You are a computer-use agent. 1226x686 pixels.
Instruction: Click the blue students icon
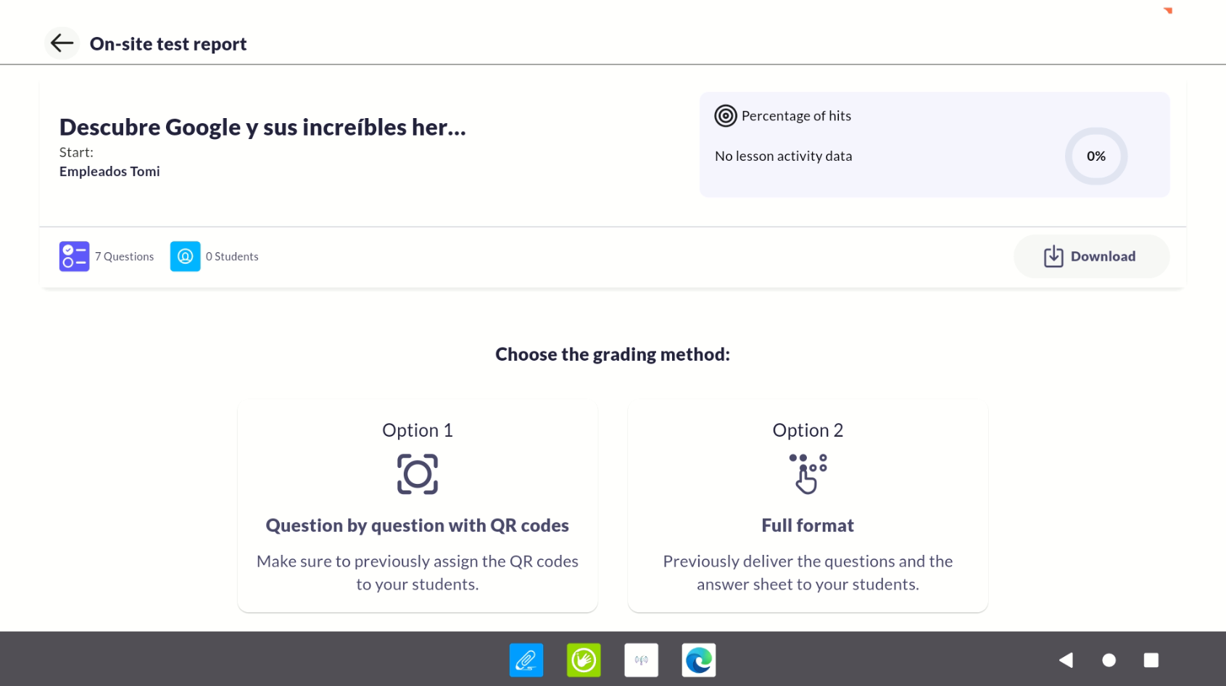[x=185, y=256]
